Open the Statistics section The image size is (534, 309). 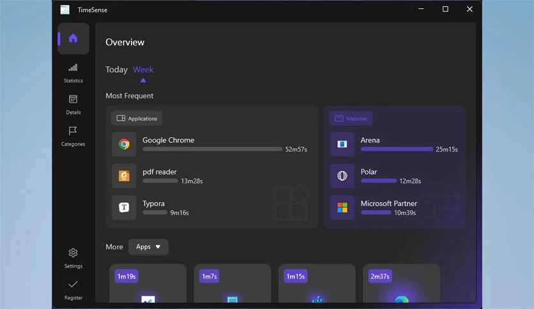point(73,73)
